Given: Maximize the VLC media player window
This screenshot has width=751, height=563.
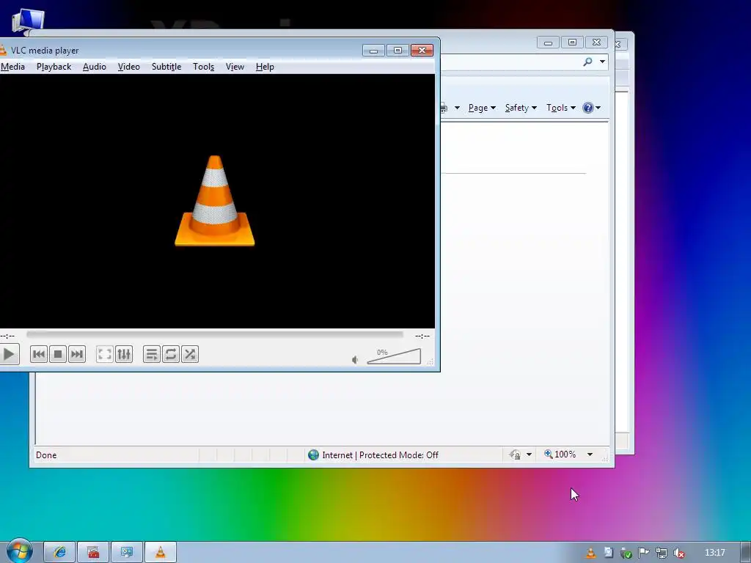Looking at the screenshot, I should pos(398,51).
